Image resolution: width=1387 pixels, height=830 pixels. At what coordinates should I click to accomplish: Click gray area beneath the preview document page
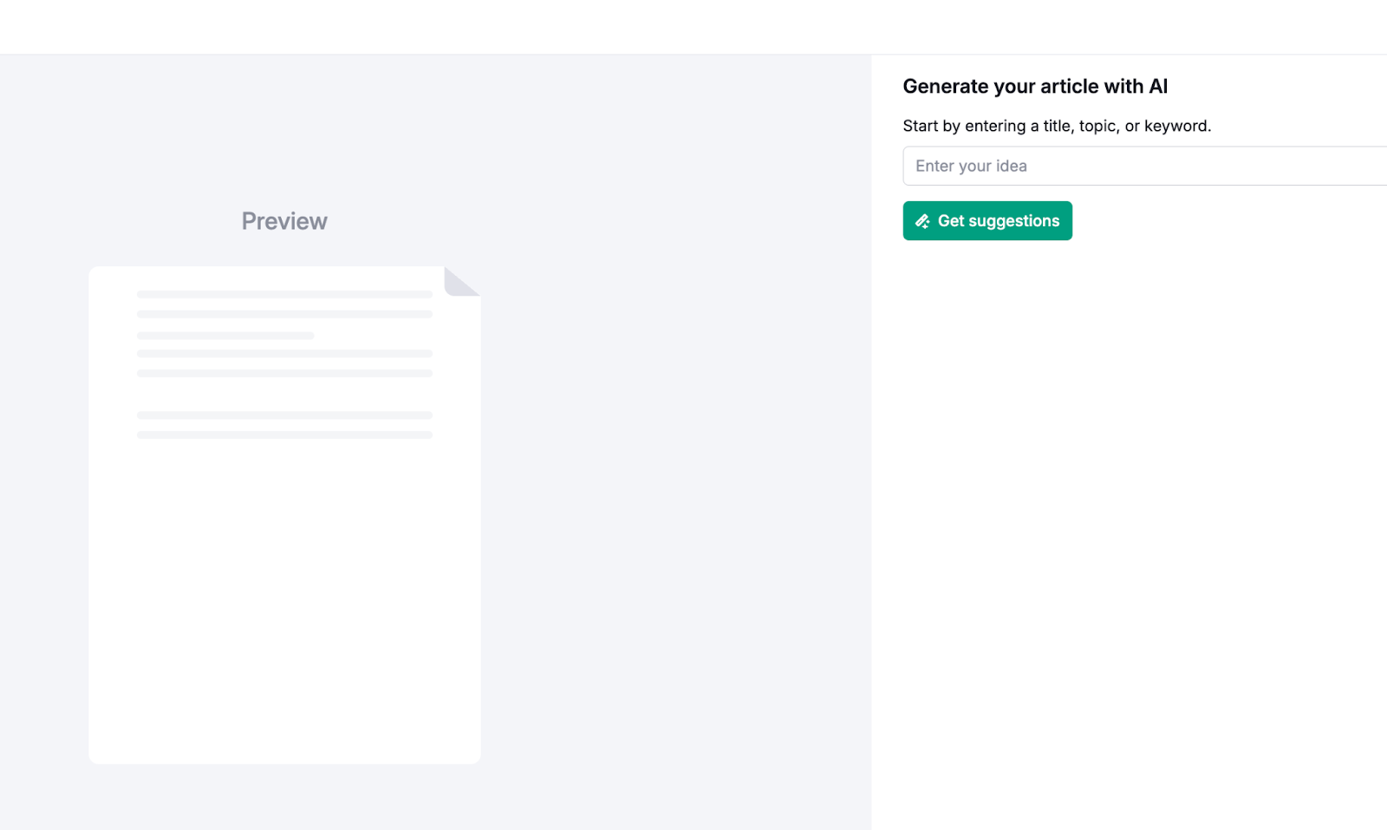[284, 798]
